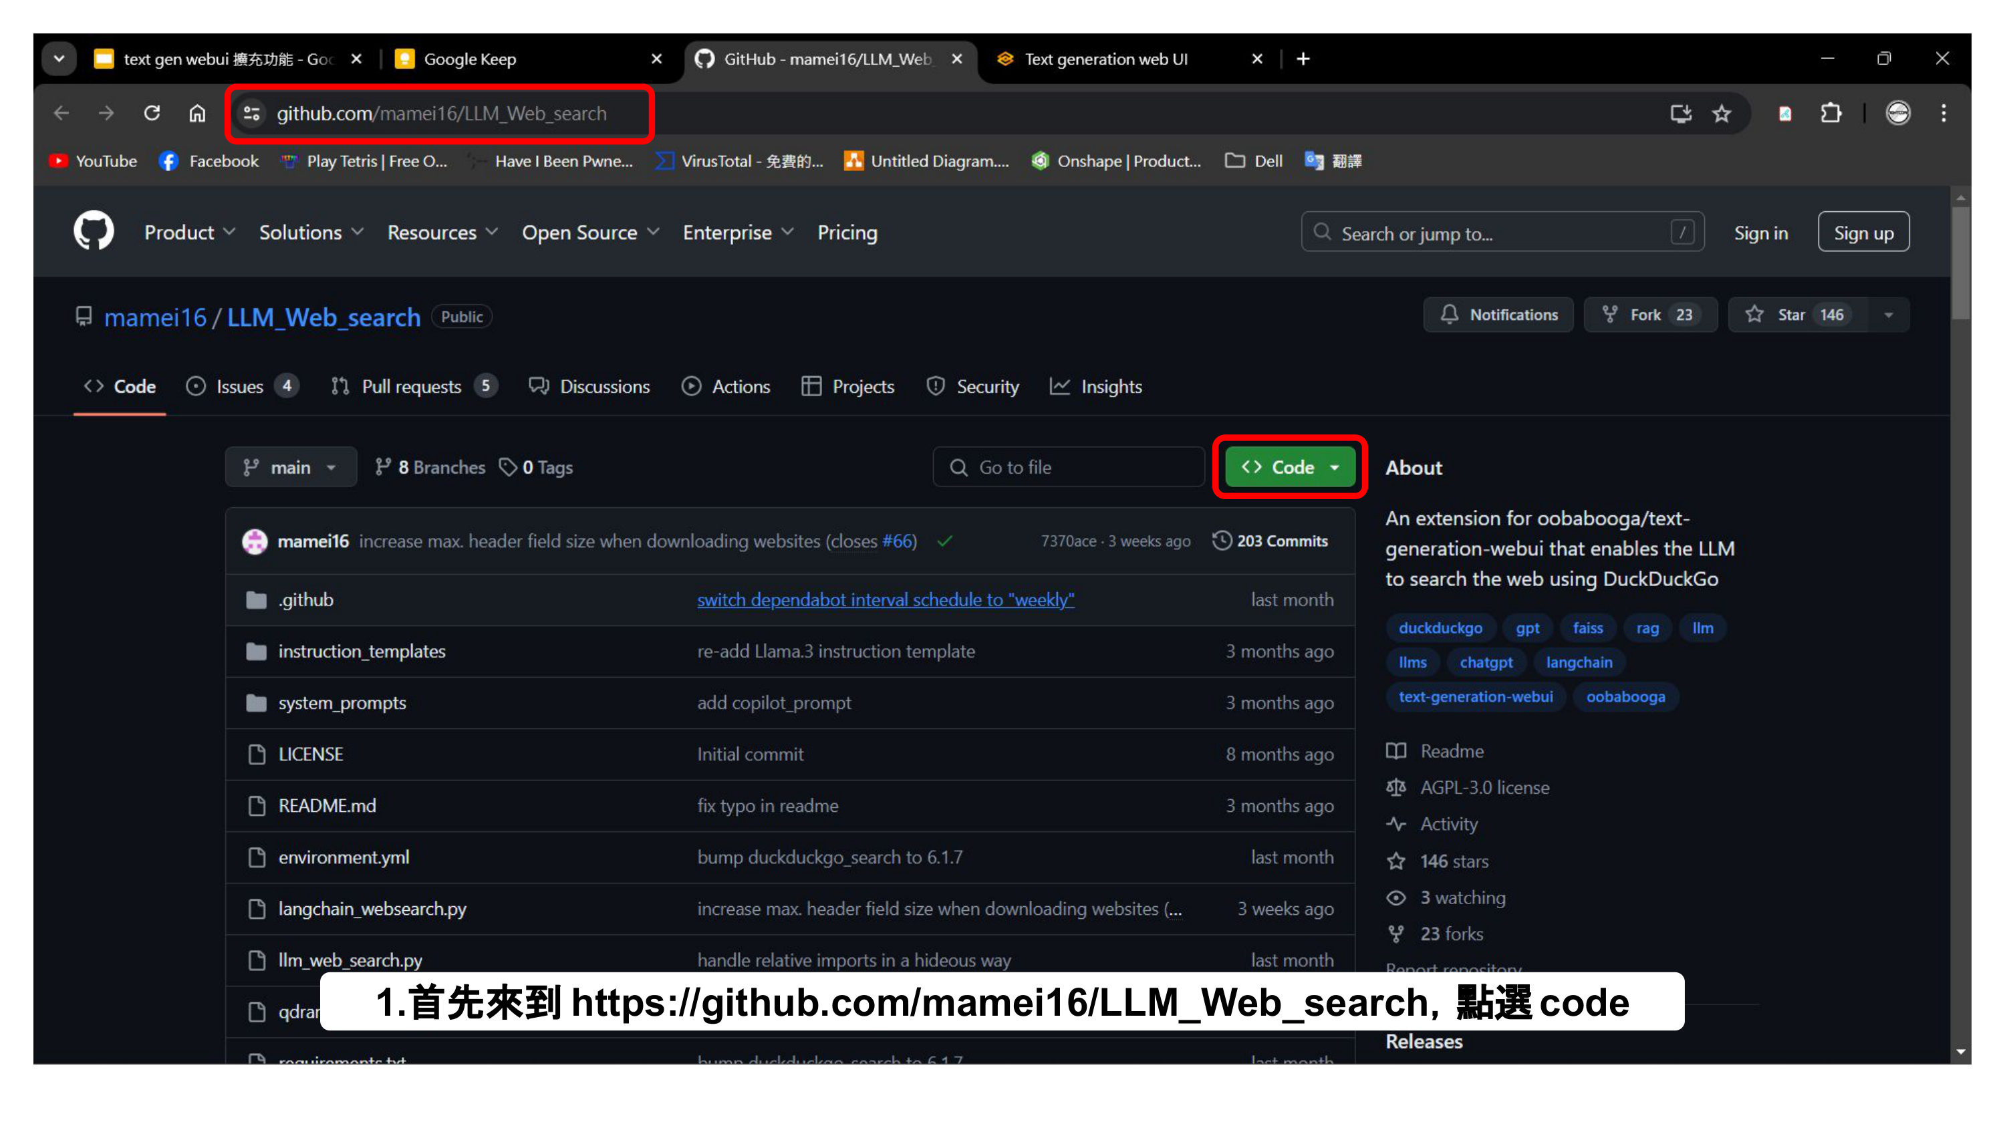Viewport: 2005px width, 1128px height.
Task: View the 0 Tags link
Action: tap(536, 467)
